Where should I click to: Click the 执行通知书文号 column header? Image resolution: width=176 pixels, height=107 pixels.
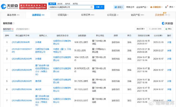point(22,35)
